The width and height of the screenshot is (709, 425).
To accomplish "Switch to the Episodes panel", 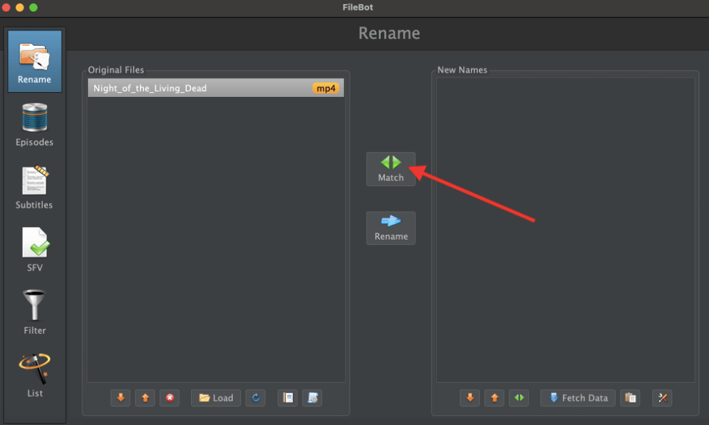I will tap(35, 125).
